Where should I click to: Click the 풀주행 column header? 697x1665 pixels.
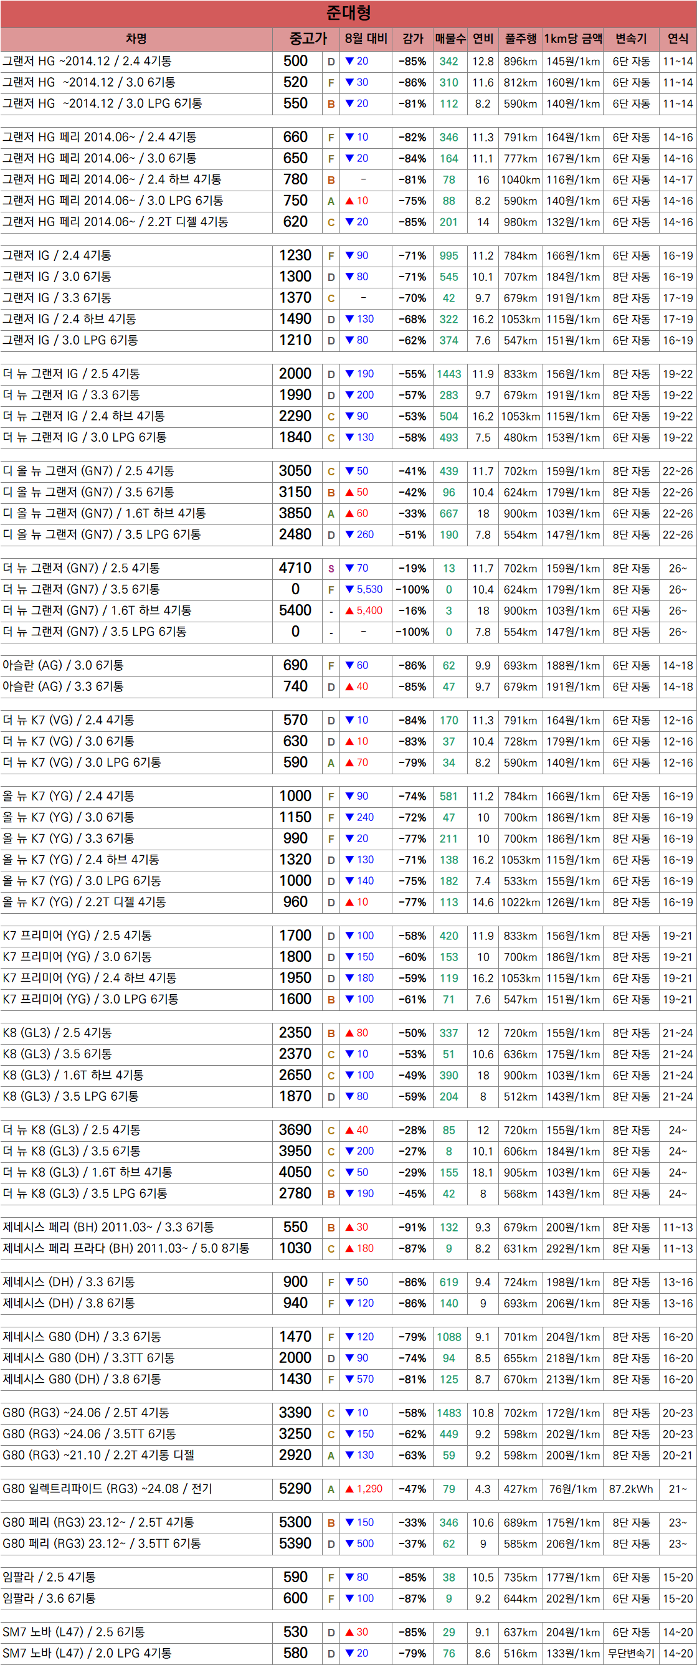click(521, 39)
